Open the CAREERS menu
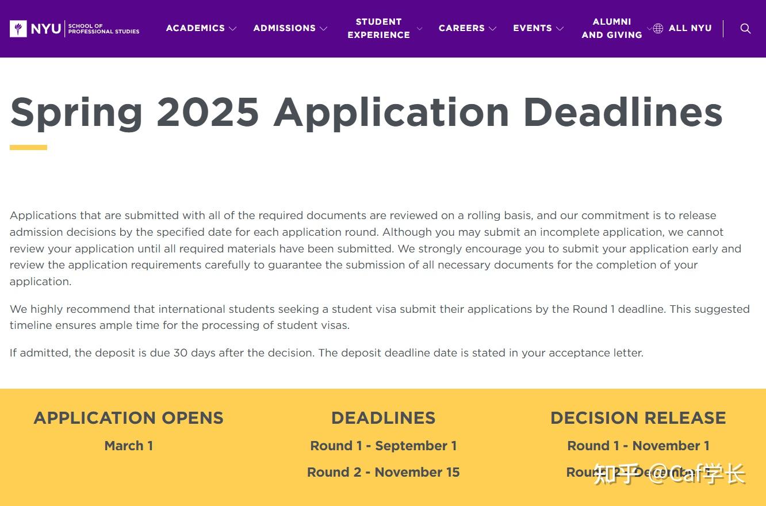 [461, 28]
